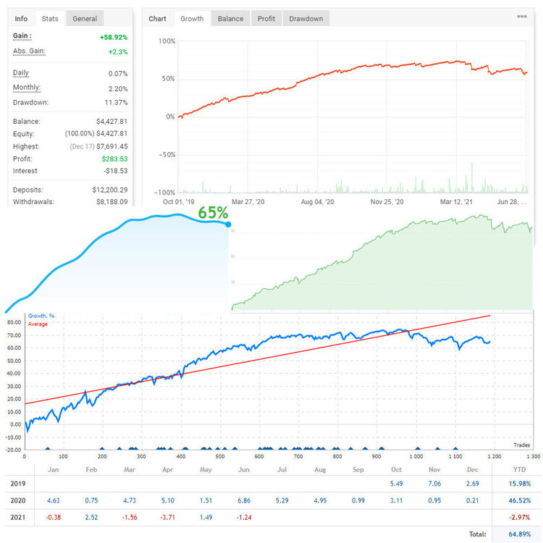The width and height of the screenshot is (543, 543).
Task: Click the $8,188.09 withdrawals value
Action: pyautogui.click(x=111, y=202)
